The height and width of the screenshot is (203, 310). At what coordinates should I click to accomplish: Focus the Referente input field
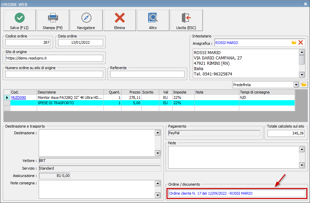pyautogui.click(x=147, y=74)
